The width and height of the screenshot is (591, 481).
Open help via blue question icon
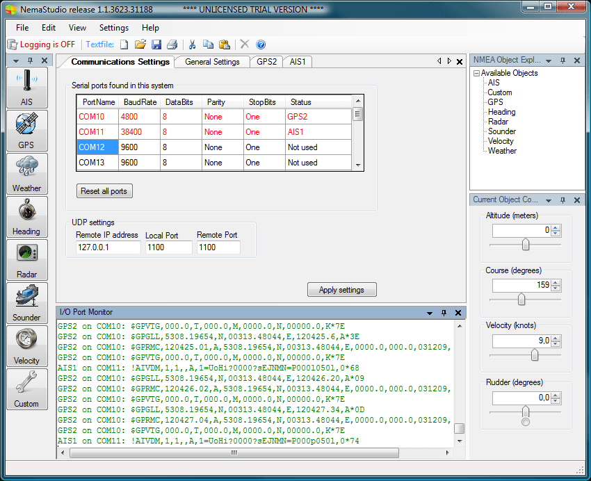(261, 44)
